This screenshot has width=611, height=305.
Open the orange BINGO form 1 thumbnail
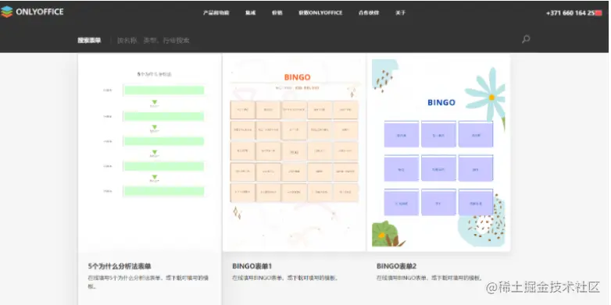pos(295,153)
